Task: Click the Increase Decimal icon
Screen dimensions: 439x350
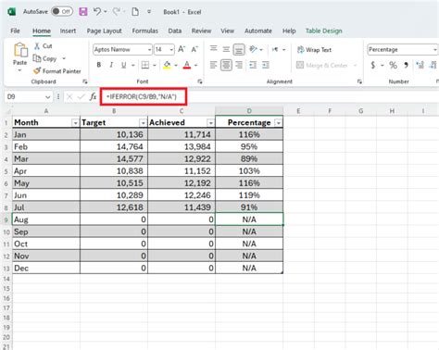Action: pyautogui.click(x=420, y=65)
